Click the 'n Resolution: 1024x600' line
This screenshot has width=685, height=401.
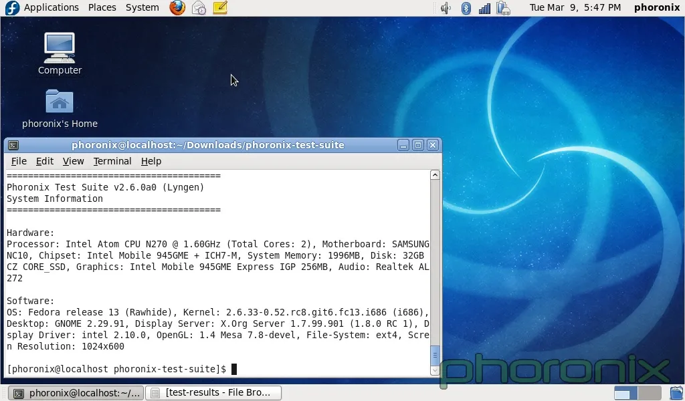[66, 346]
